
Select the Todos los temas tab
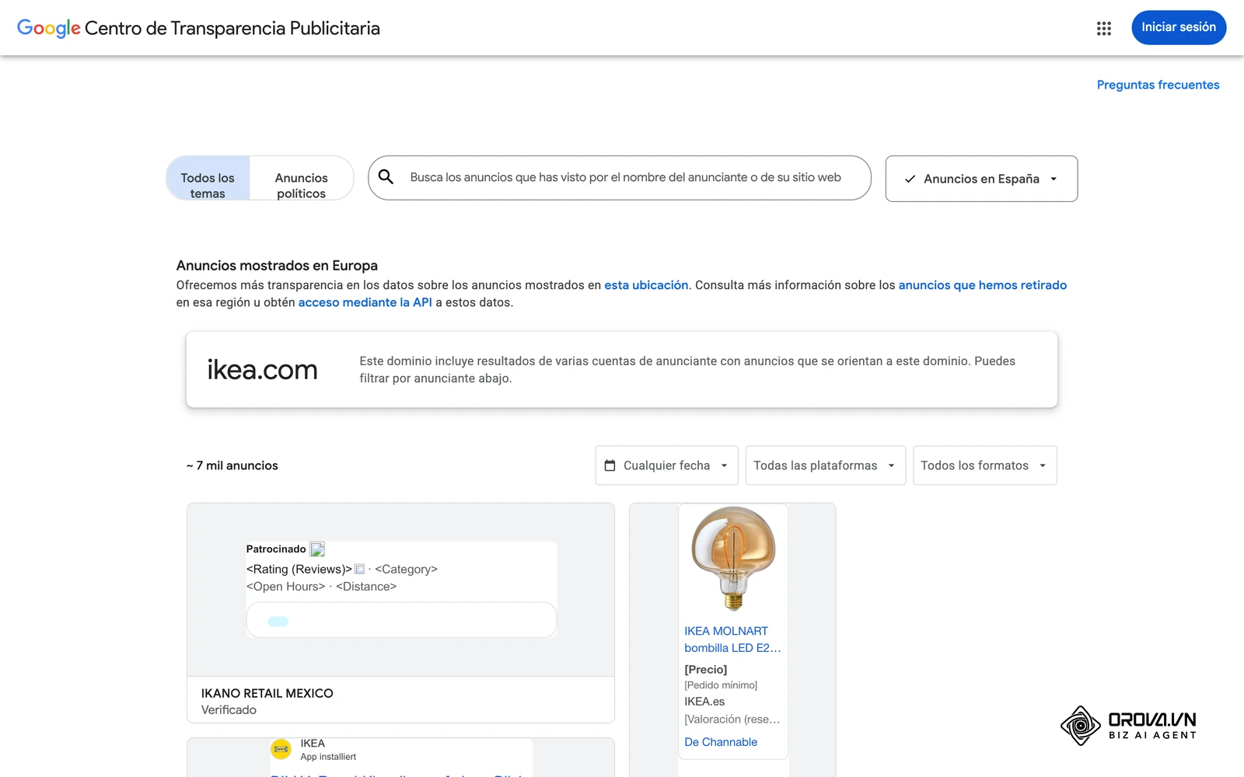208,179
